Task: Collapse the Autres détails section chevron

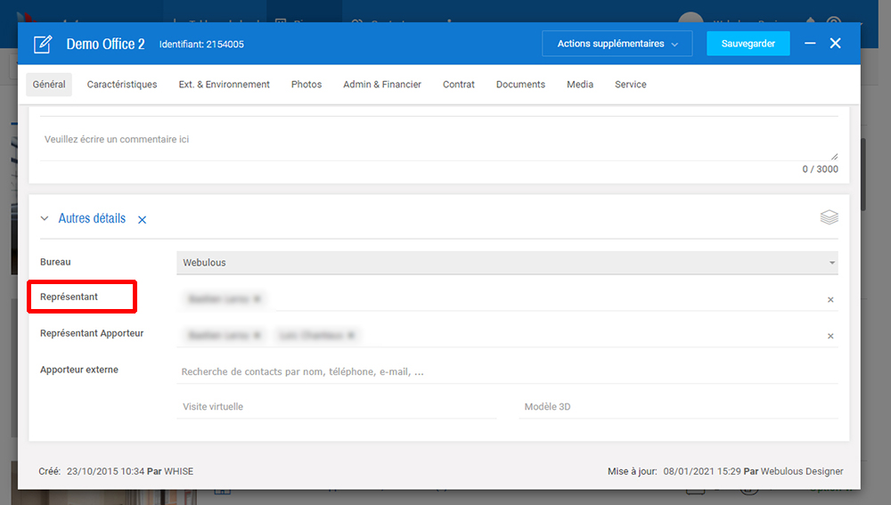Action: click(x=45, y=219)
